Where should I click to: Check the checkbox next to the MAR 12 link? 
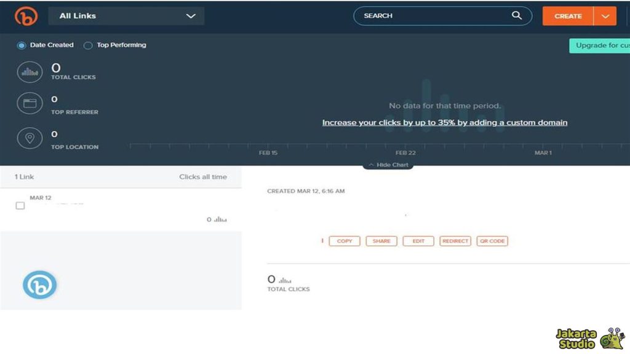click(x=20, y=205)
